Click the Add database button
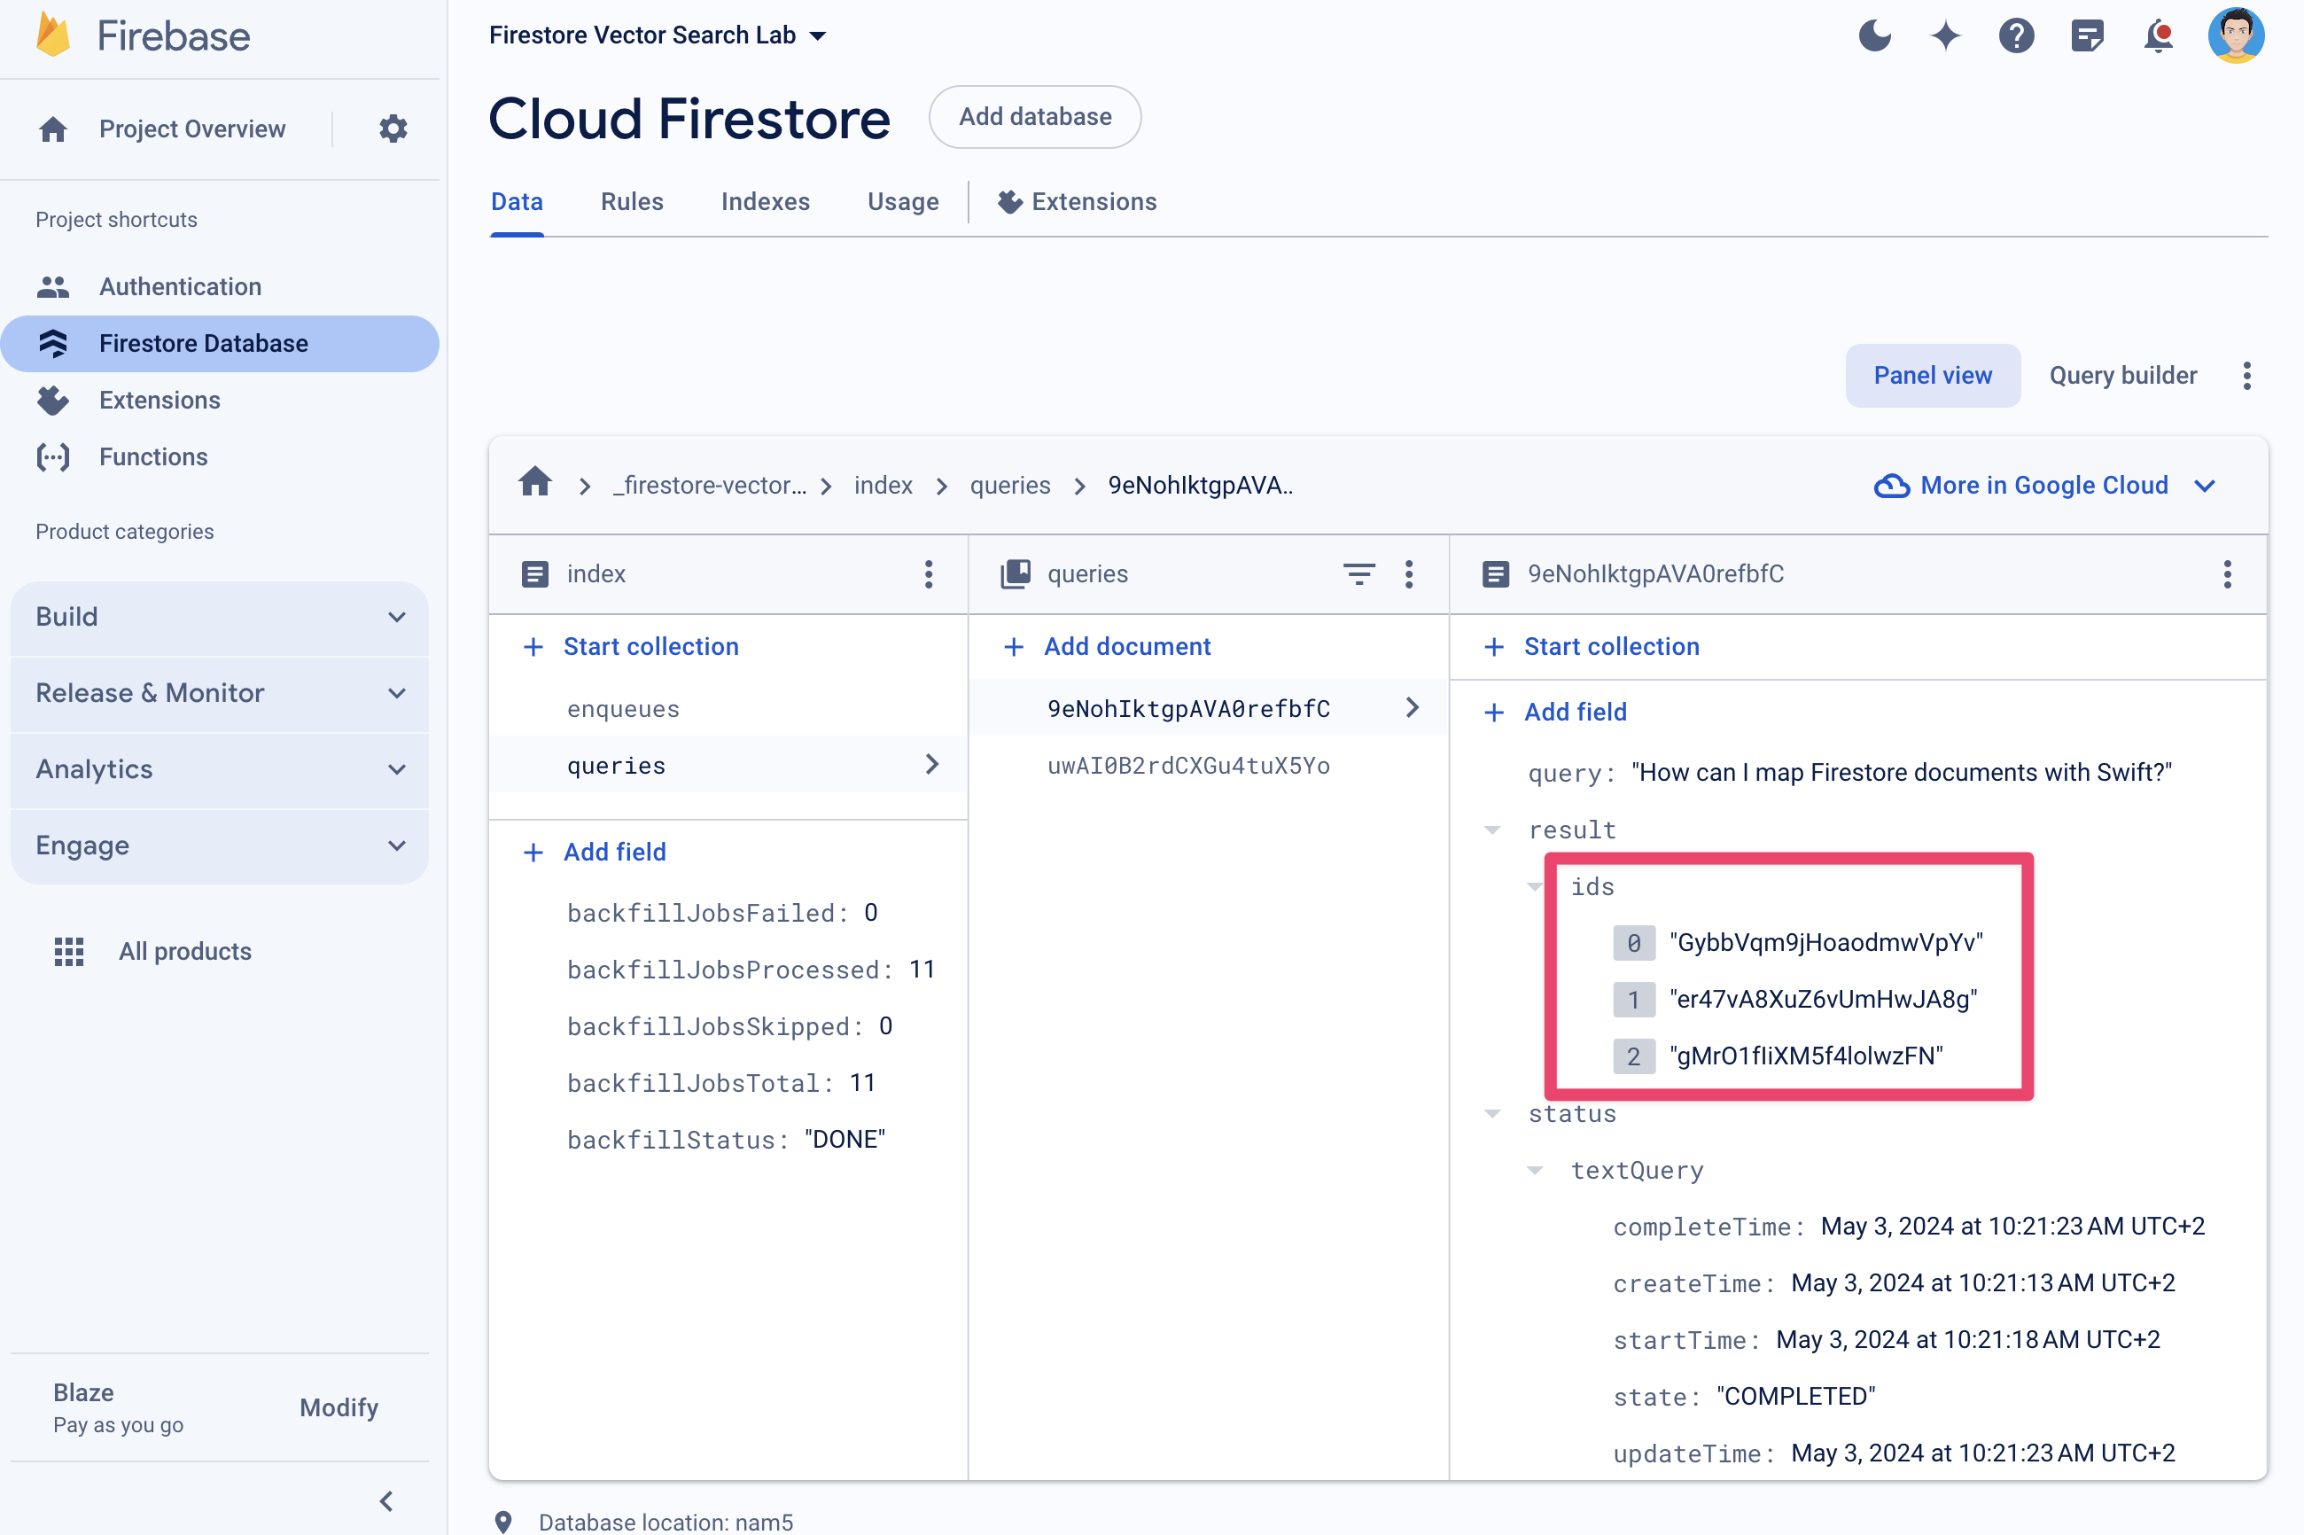 [1035, 116]
